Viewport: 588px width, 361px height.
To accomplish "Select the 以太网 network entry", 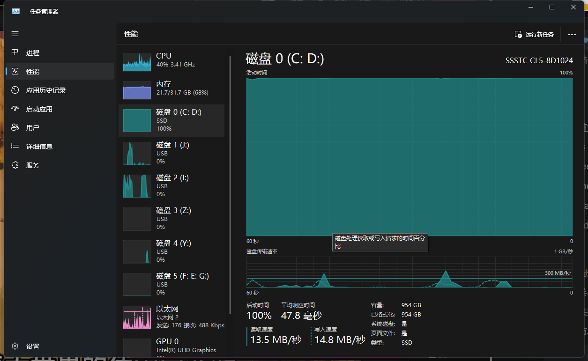I will (171, 317).
